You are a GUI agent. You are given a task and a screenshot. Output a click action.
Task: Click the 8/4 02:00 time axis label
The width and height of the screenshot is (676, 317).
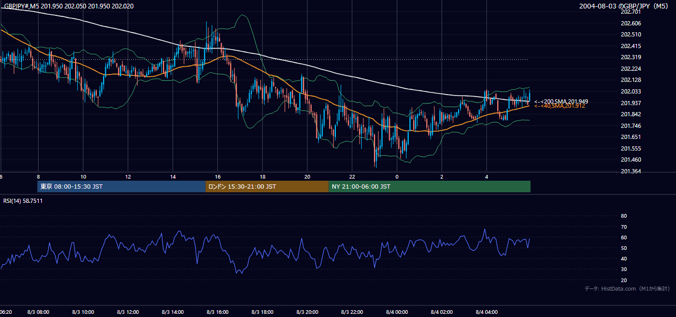(x=442, y=312)
